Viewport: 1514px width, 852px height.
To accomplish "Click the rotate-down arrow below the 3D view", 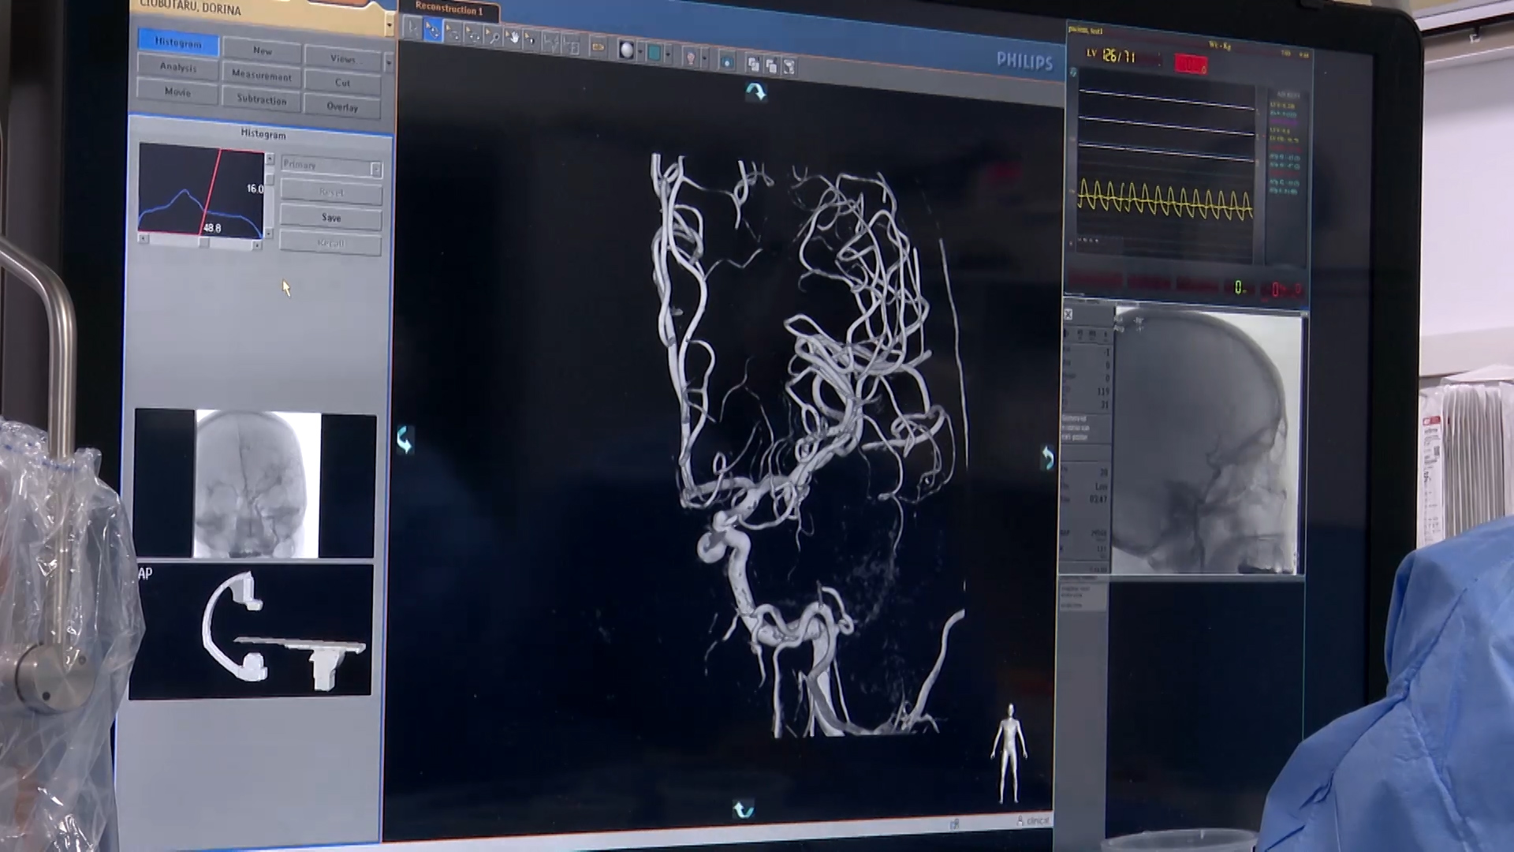I will 743,809.
